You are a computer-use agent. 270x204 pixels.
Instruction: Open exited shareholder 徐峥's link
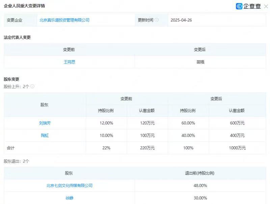tap(69, 198)
